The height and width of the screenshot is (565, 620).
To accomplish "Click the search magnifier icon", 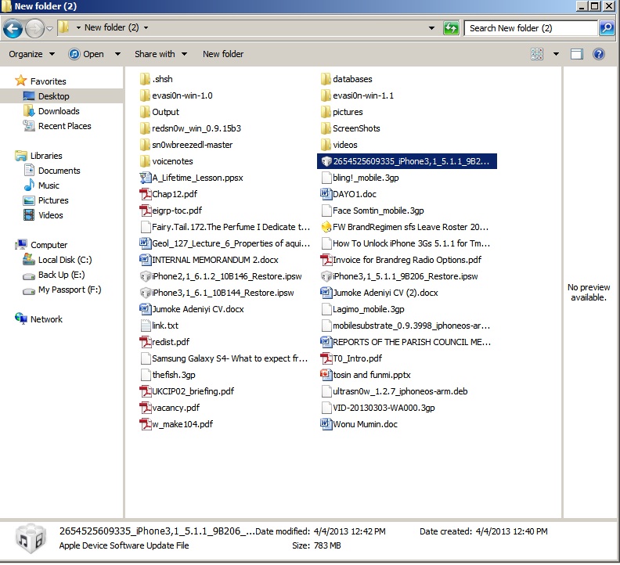I will 607,28.
